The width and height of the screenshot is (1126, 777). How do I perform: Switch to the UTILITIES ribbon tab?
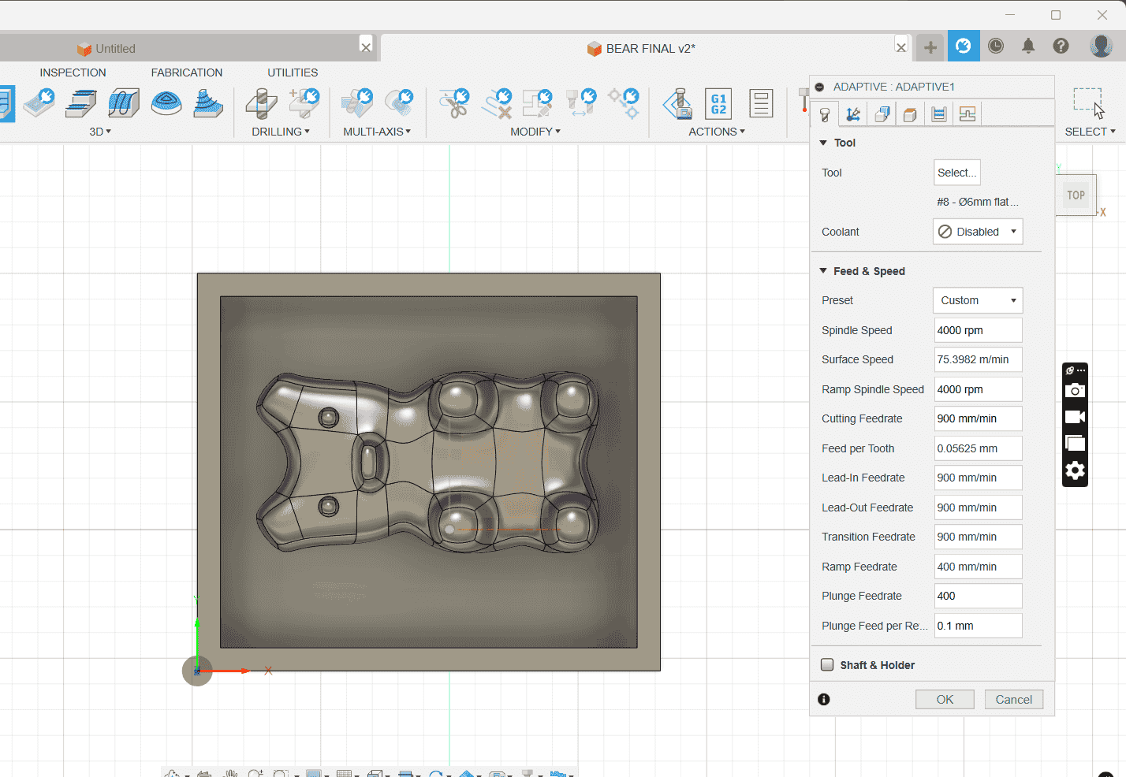click(293, 72)
